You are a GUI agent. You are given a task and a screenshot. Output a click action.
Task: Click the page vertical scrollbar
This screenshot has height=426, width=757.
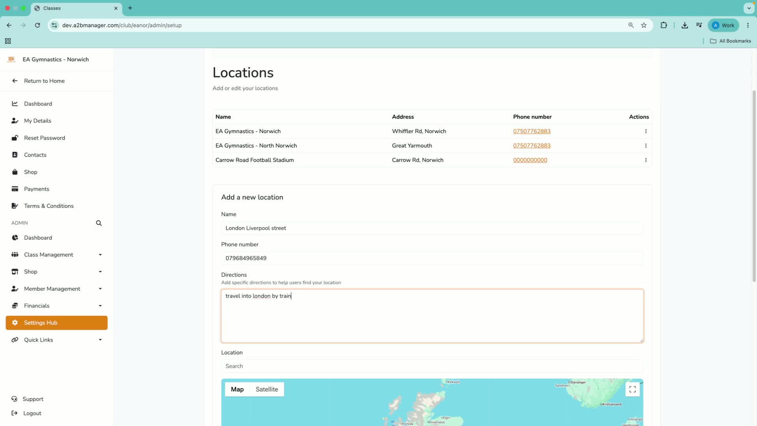click(754, 185)
